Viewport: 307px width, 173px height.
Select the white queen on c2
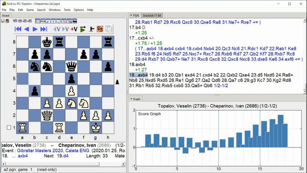[x=47, y=115]
